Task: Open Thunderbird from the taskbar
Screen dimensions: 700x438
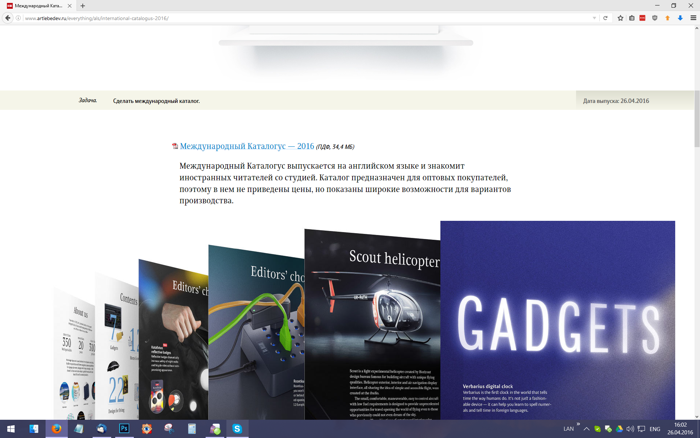Action: (x=102, y=429)
